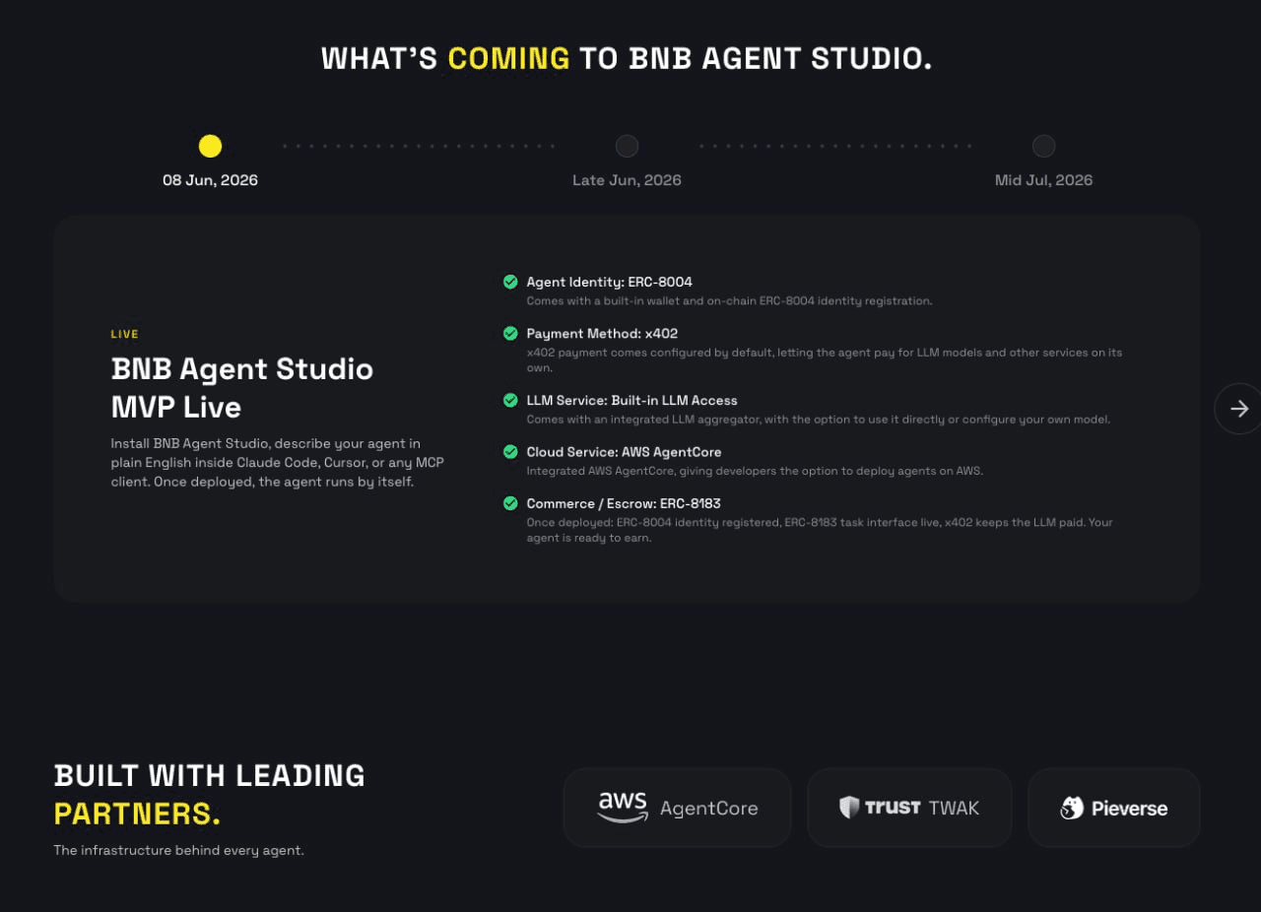Click the Trust shield logo icon
The image size is (1261, 912).
coord(849,808)
